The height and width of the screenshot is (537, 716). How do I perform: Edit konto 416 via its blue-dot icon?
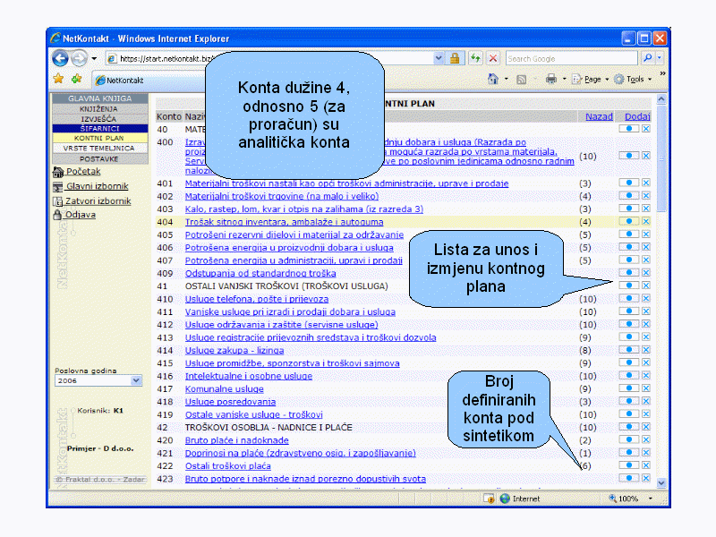(629, 375)
